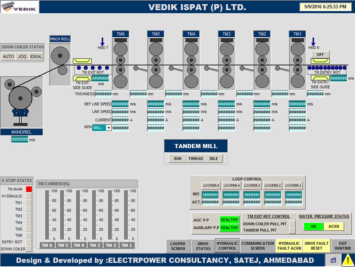Click the mandrel speed value field

click(x=20, y=139)
